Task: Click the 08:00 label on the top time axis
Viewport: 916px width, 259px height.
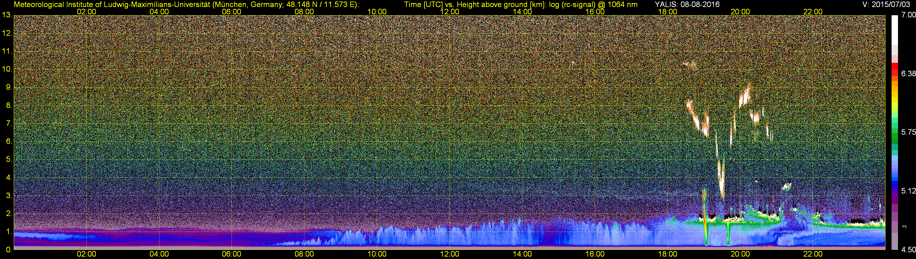Action: tap(304, 12)
